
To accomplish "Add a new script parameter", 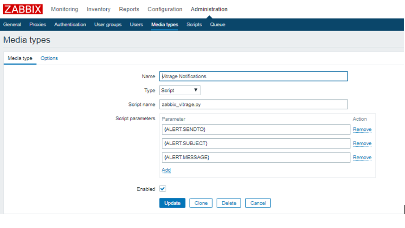I will pyautogui.click(x=166, y=170).
